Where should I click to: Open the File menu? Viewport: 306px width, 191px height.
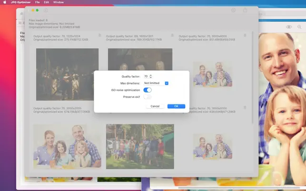(37, 2)
